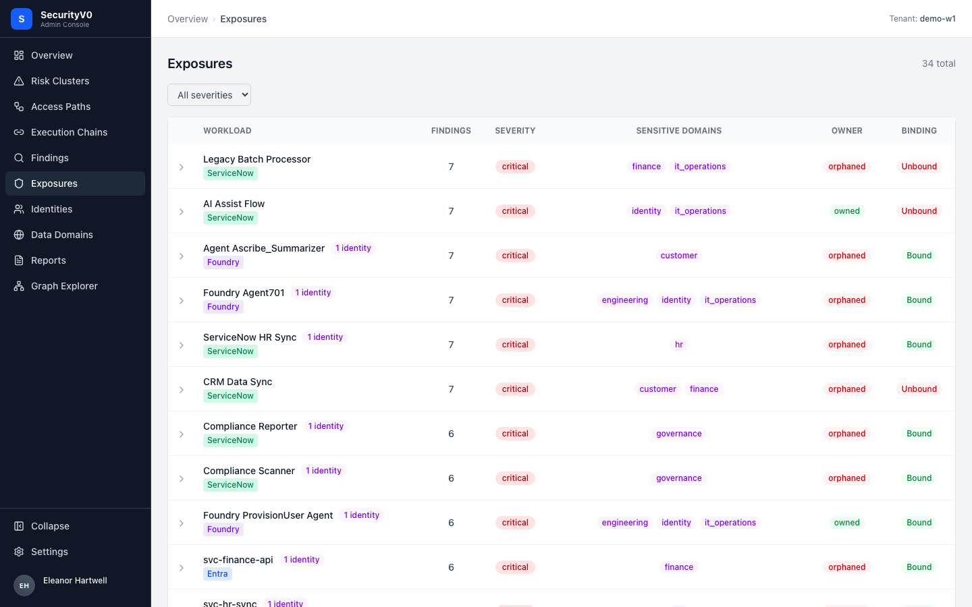Click the Findings column header
972x607 pixels.
(x=451, y=131)
